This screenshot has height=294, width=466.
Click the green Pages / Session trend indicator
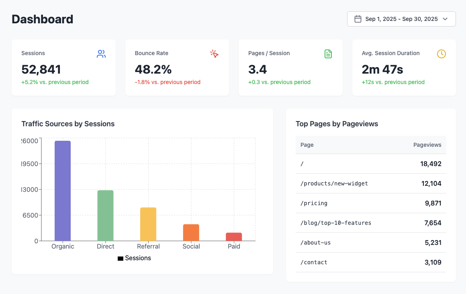280,82
